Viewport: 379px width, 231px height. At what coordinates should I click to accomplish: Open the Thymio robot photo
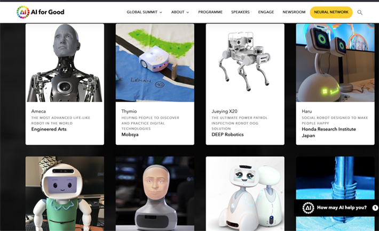coord(155,63)
